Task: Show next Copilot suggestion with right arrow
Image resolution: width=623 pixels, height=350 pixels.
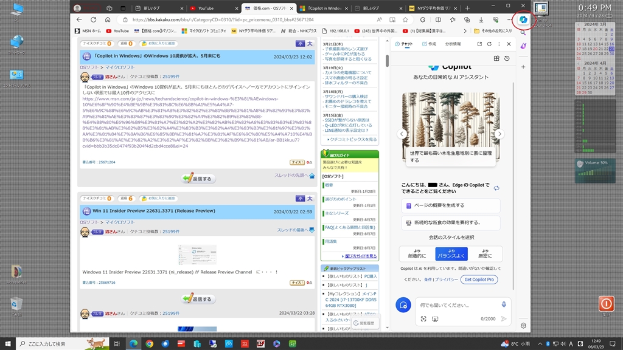Action: 499,134
